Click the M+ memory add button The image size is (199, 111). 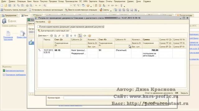113,6
